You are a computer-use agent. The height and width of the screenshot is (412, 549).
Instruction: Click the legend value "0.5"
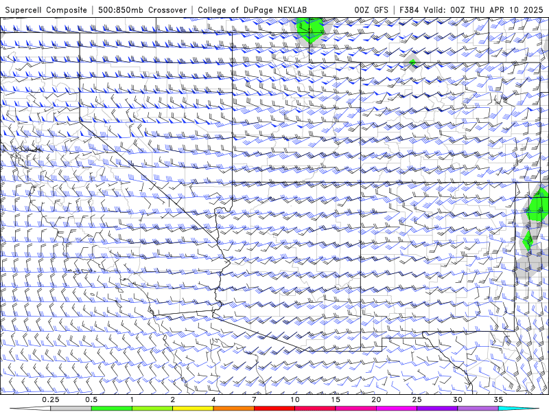91,400
